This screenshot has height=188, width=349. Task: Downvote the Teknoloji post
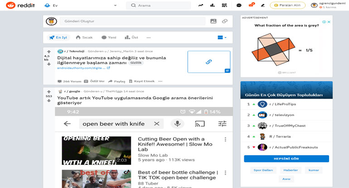tap(49, 64)
